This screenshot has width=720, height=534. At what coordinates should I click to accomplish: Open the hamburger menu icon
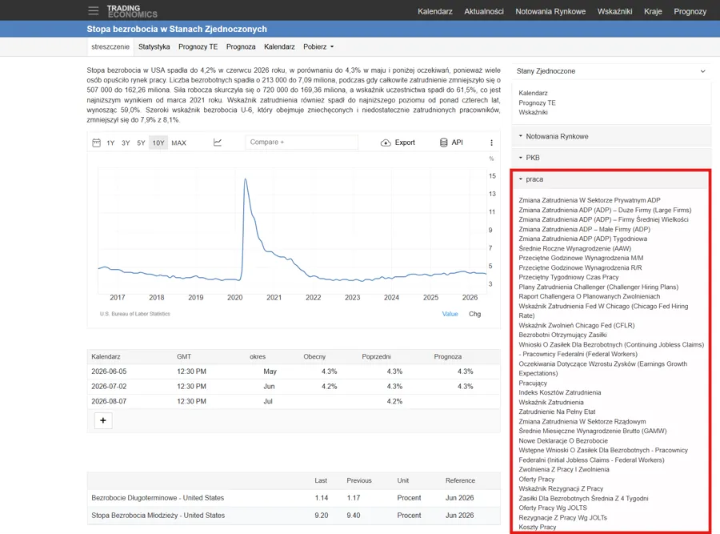point(94,10)
